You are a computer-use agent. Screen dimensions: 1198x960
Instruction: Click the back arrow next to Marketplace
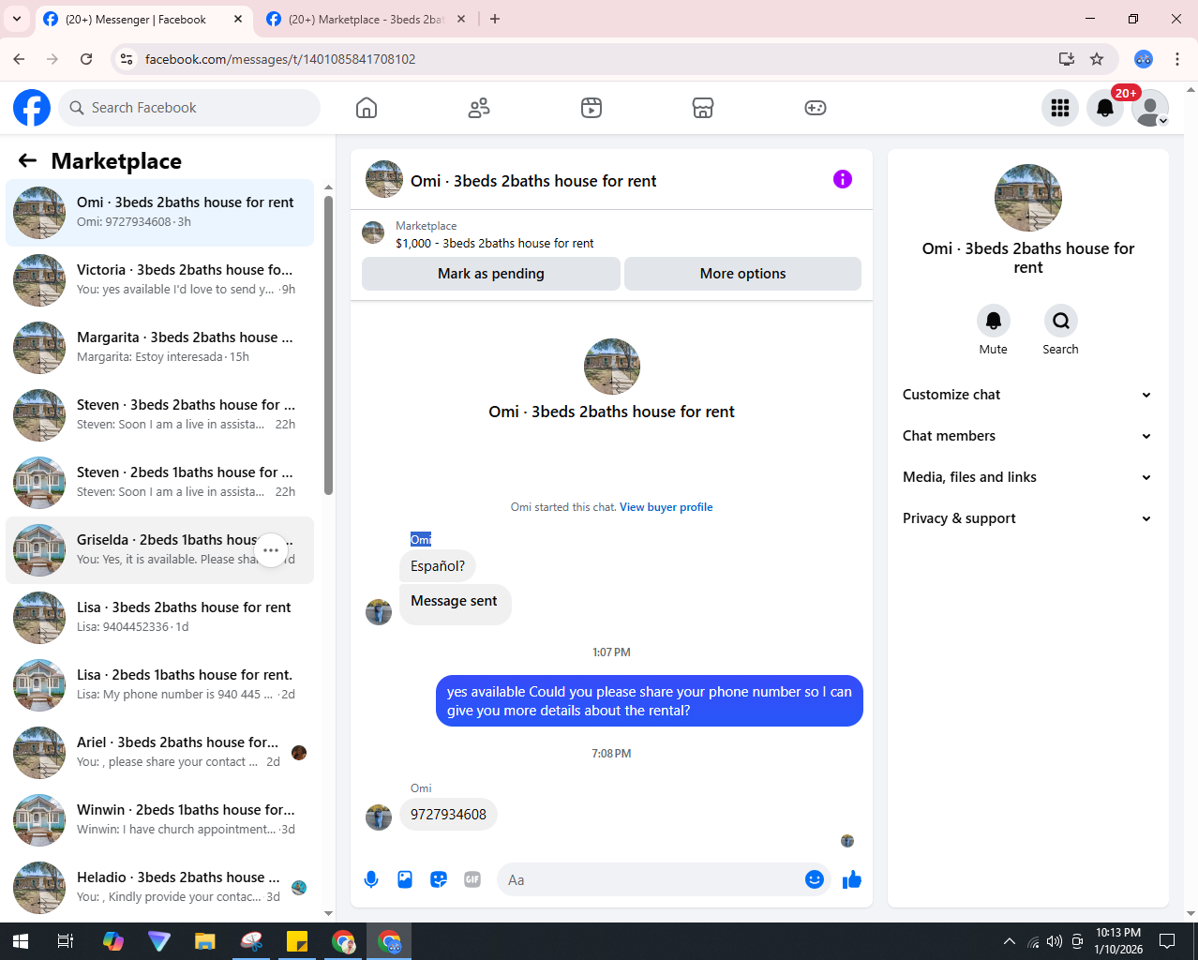(27, 161)
